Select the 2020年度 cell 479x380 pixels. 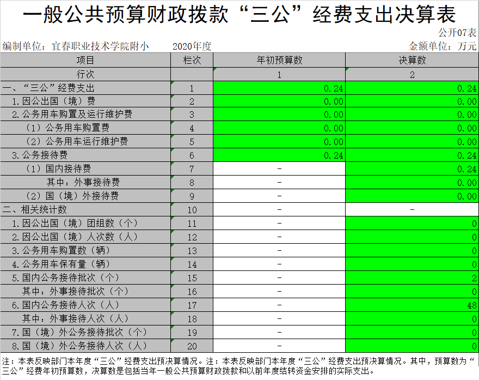pos(192,46)
